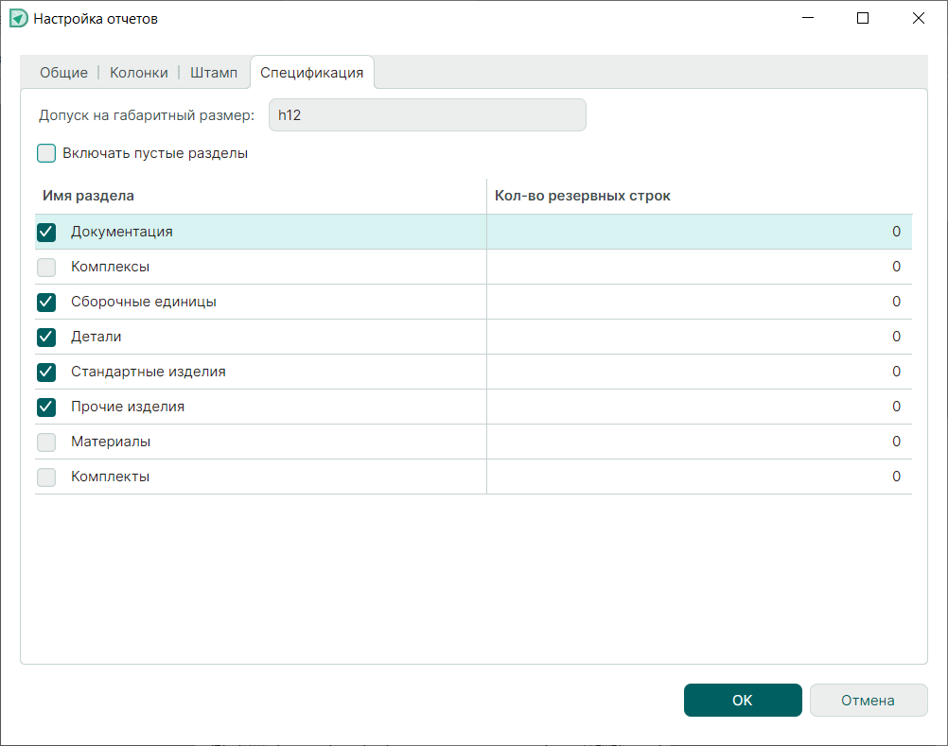Viewport: 948px width, 746px height.
Task: Switch to the Общие tab
Action: point(63,73)
